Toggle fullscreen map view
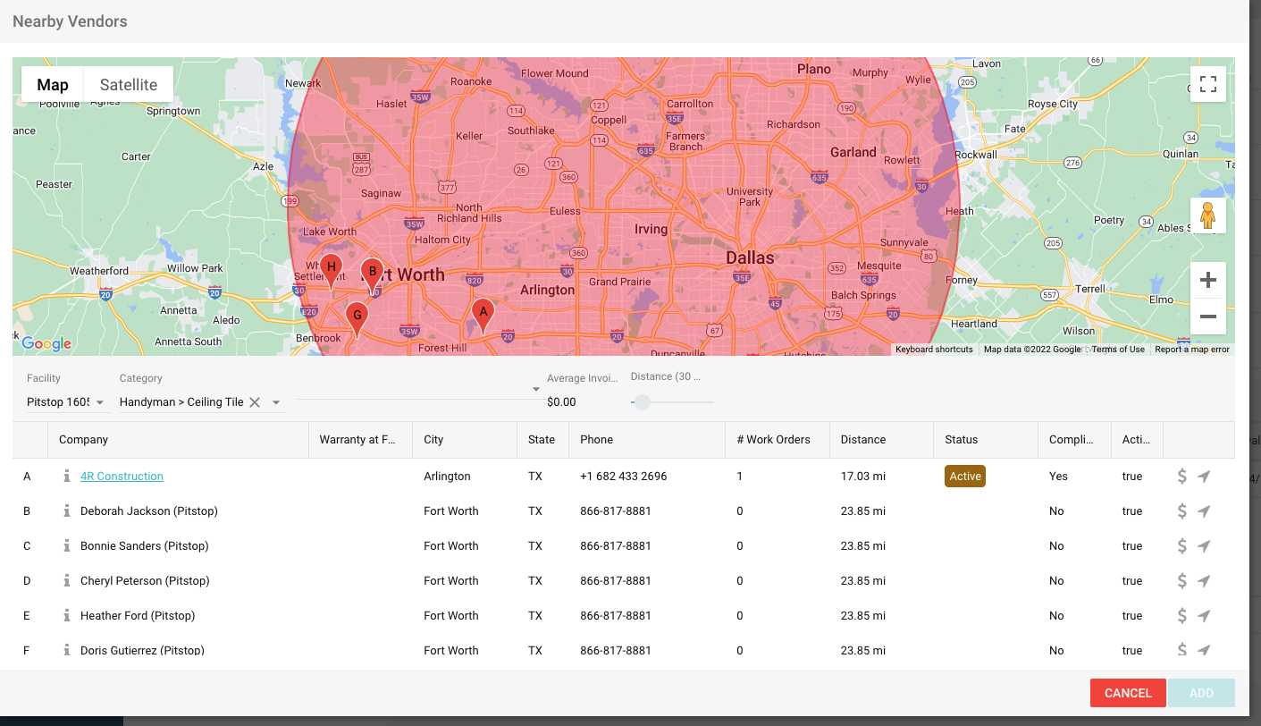The width and height of the screenshot is (1261, 726). click(x=1208, y=85)
